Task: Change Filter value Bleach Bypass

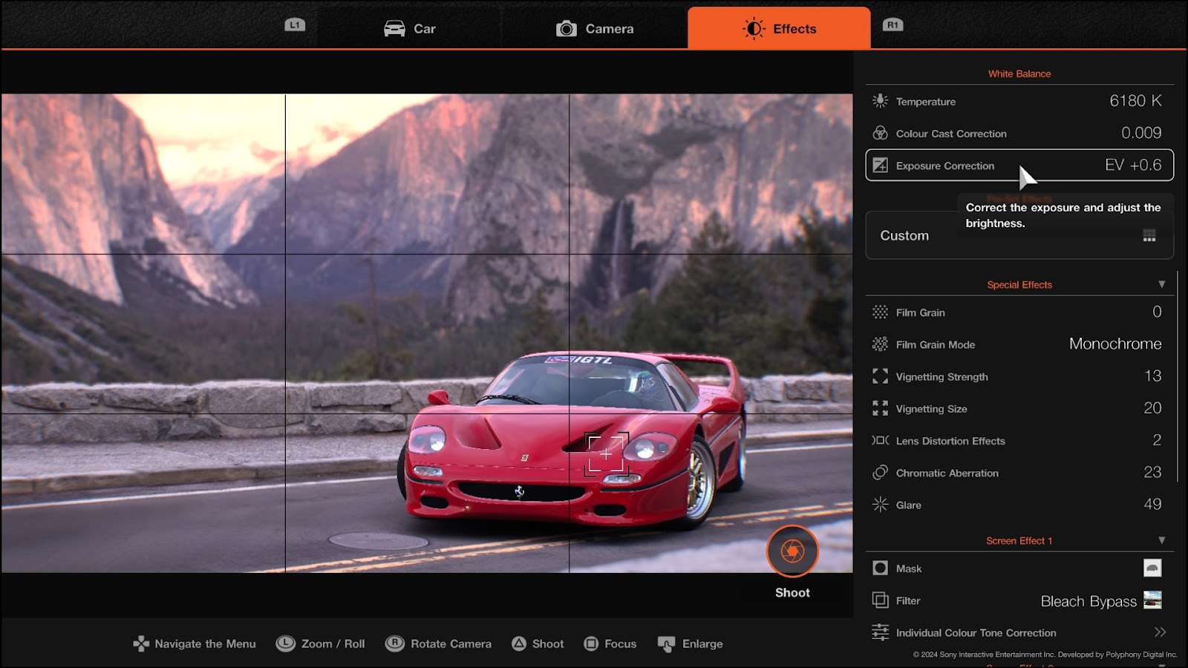Action: (1089, 601)
